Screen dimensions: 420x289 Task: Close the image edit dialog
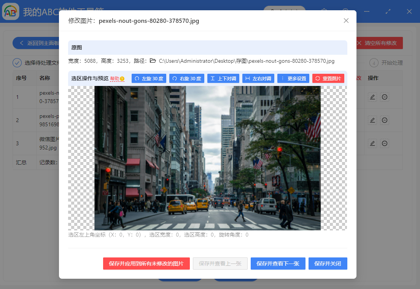[346, 21]
